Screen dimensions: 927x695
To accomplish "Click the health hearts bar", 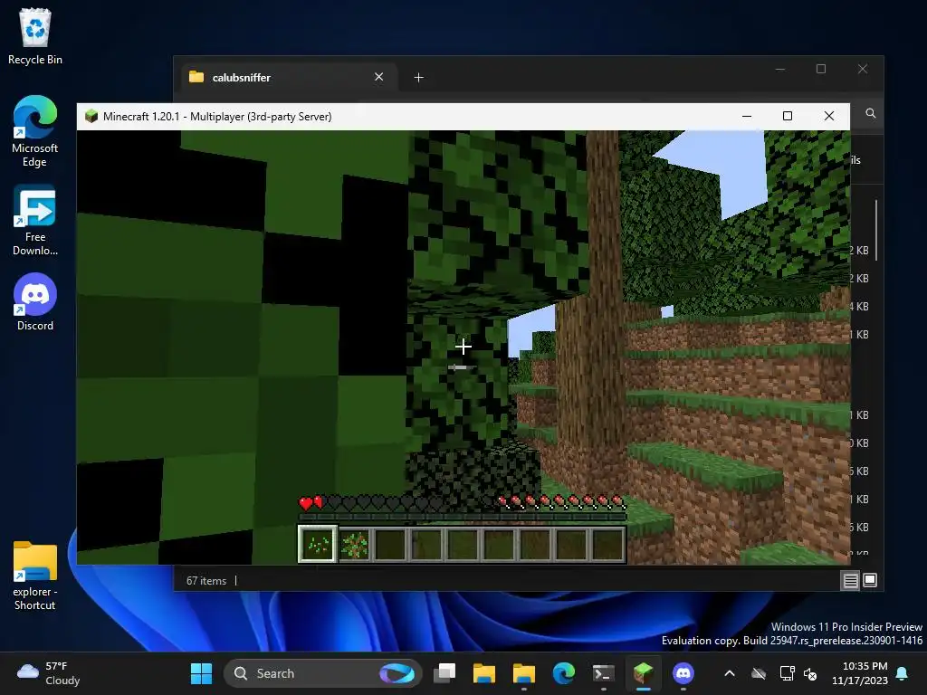I will point(370,503).
